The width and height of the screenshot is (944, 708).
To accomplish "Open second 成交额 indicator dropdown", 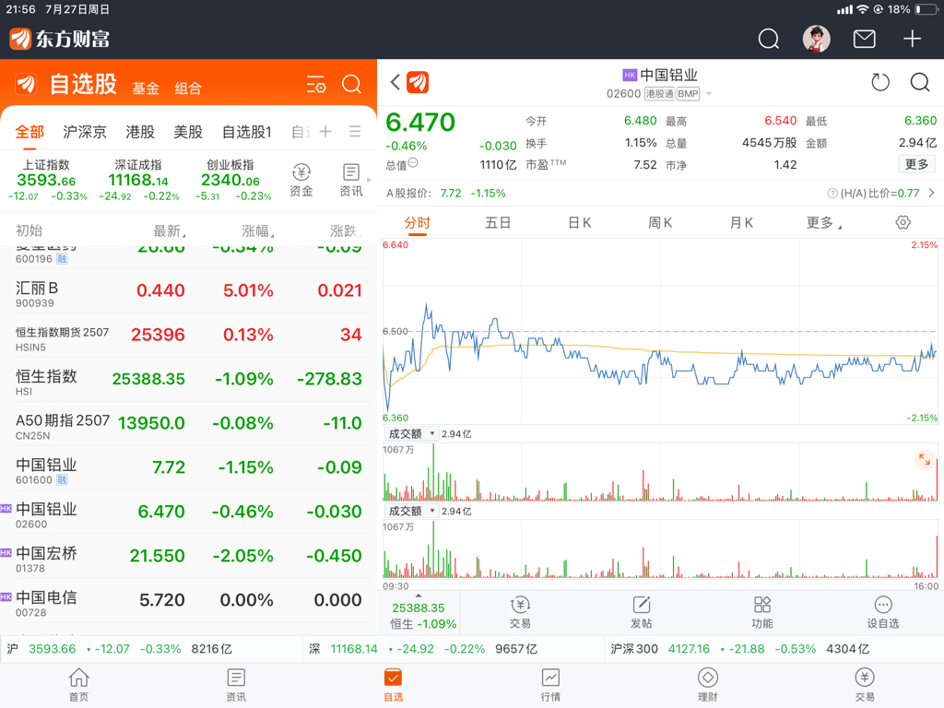I will [x=411, y=511].
